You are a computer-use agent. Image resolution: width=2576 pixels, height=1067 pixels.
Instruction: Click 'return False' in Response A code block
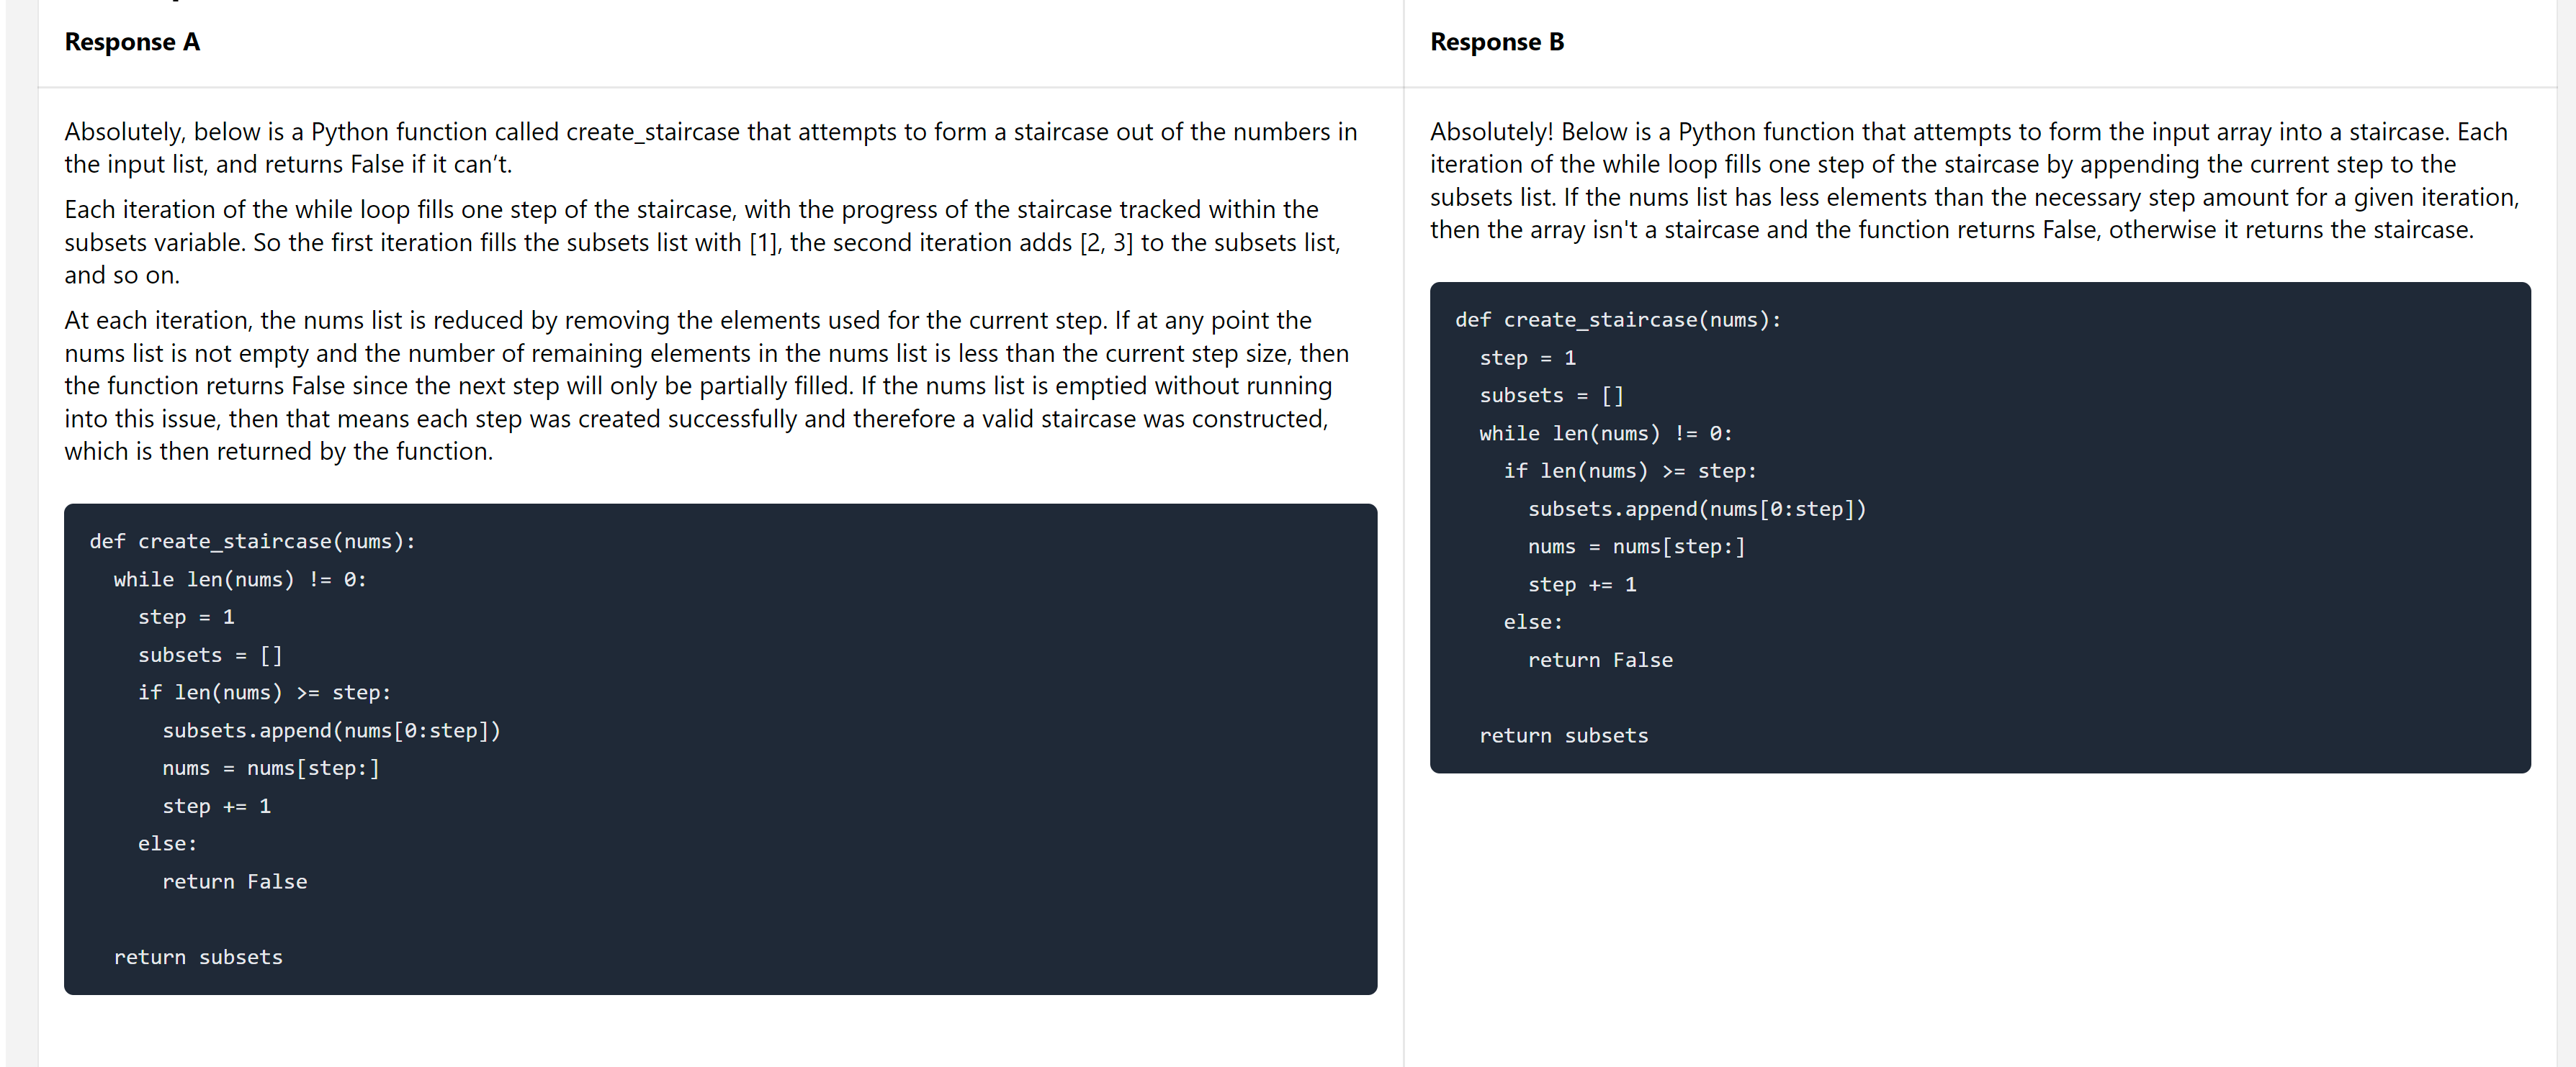[235, 881]
